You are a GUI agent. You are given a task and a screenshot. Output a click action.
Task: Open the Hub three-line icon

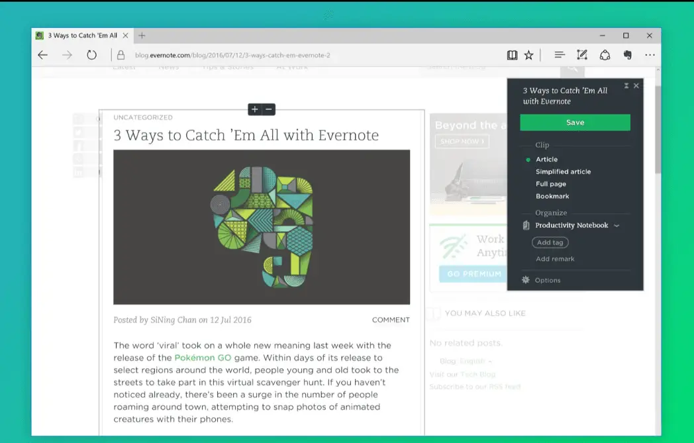pyautogui.click(x=560, y=55)
